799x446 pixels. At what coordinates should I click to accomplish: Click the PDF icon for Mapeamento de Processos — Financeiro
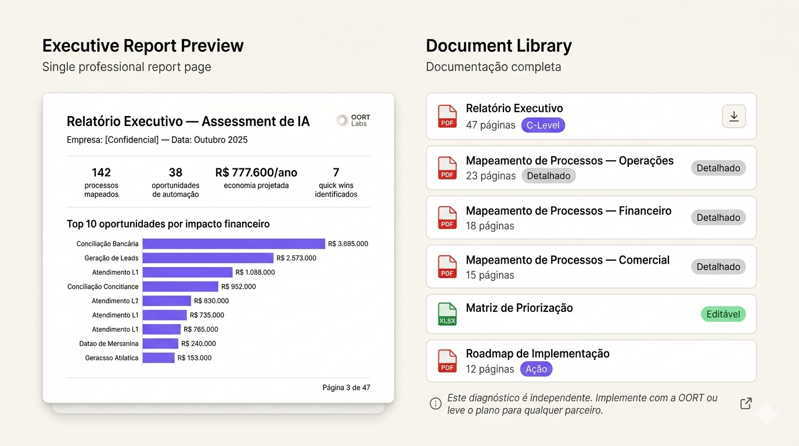[x=447, y=218]
